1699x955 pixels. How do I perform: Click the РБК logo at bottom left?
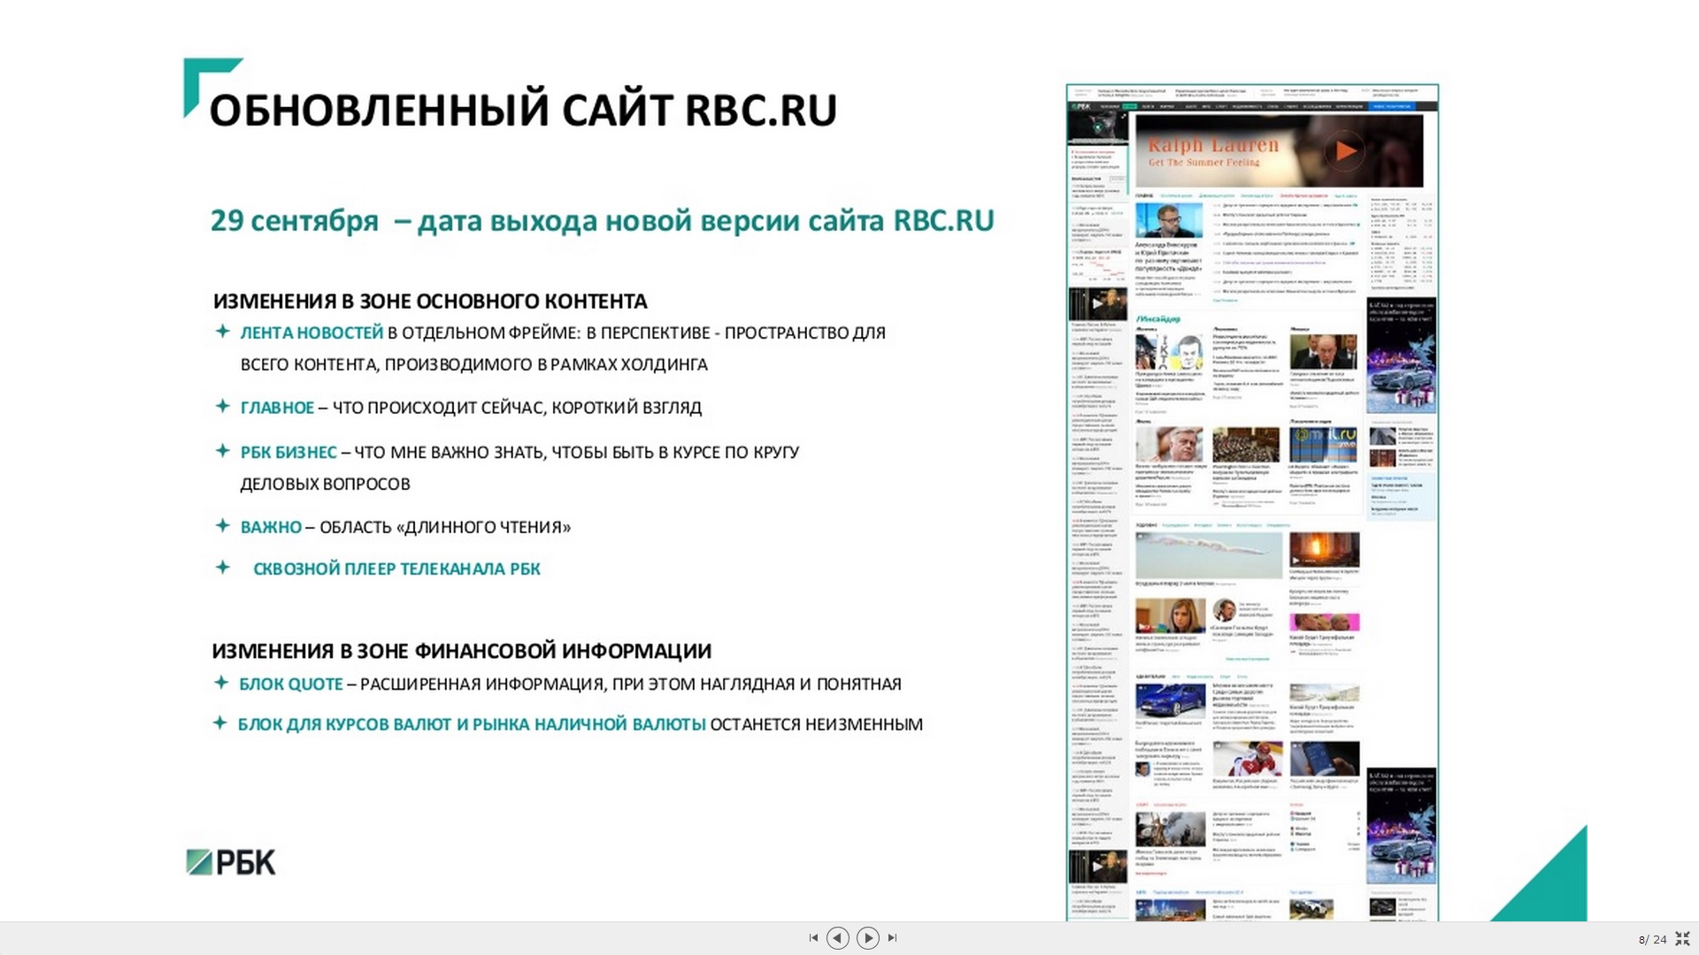pos(231,862)
